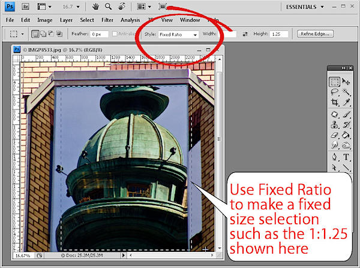Image resolution: width=360 pixels, height=268 pixels.
Task: Close the Tools panel
Action: (350, 68)
